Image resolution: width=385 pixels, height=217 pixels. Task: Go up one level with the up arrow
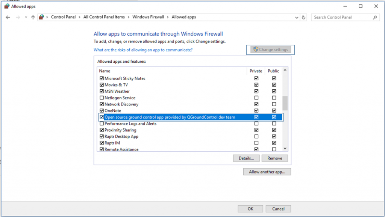33,17
